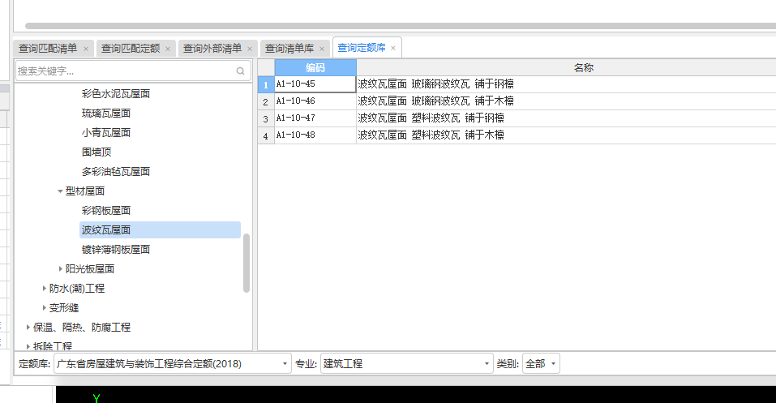Select 小青瓦屋面 in the tree
776x403 pixels.
point(106,133)
